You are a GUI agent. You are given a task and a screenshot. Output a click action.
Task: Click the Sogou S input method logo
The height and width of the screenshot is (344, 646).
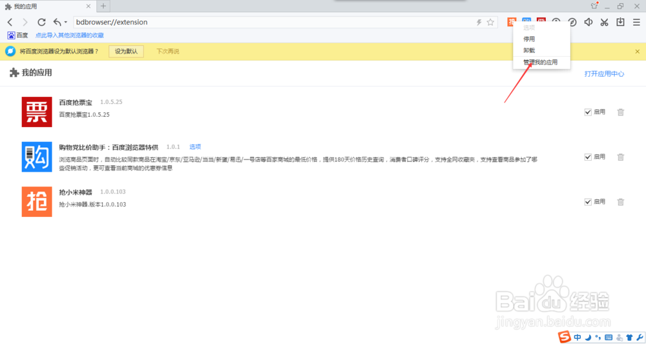click(565, 337)
